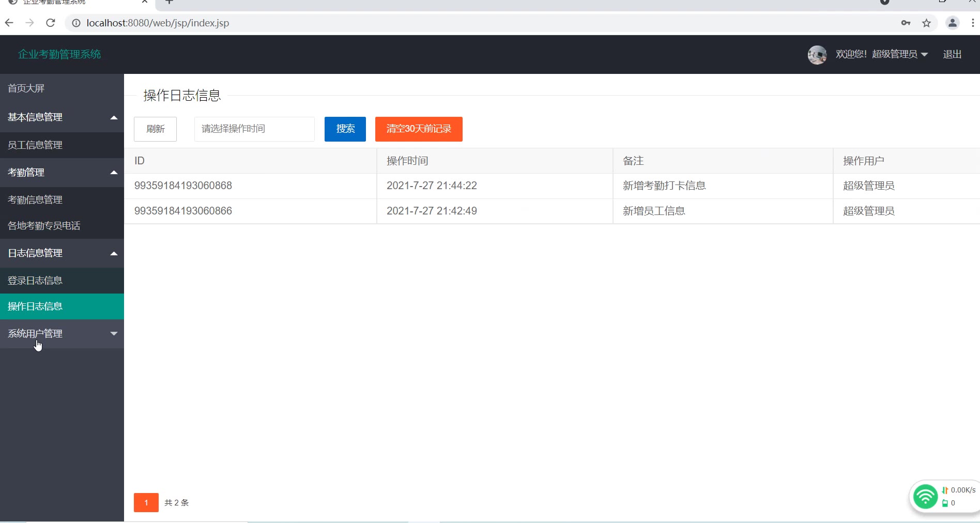This screenshot has height=523, width=980.
Task: Expand the 系统用户管理 menu group
Action: point(62,334)
